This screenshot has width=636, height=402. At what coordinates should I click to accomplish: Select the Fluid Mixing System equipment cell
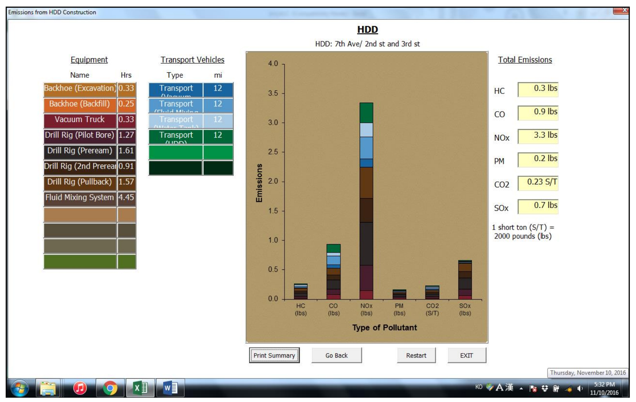80,198
